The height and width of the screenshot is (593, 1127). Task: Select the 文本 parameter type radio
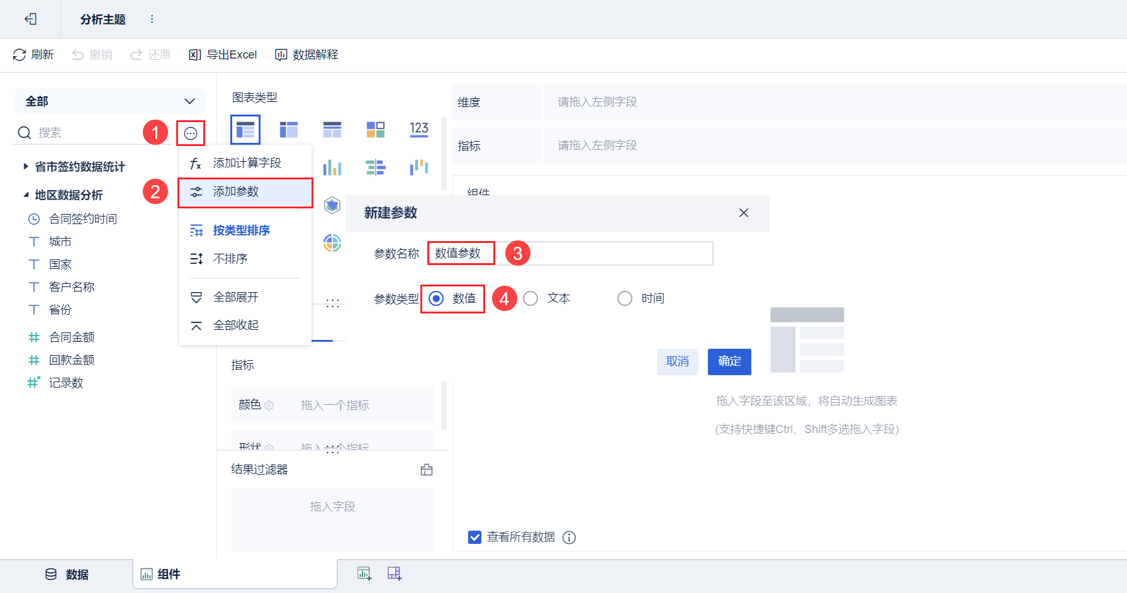coord(530,298)
